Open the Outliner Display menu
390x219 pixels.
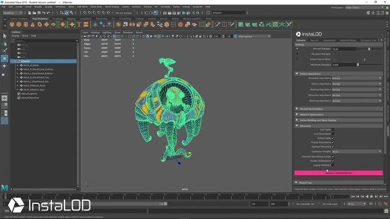pos(15,36)
